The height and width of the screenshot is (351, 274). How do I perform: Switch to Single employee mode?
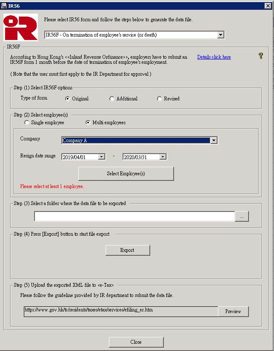(x=27, y=123)
